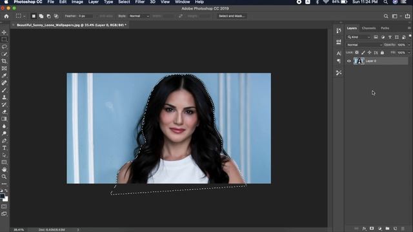This screenshot has height=232, width=413.
Task: Open the Opacity slider dropdown arrow
Action: tap(409, 45)
